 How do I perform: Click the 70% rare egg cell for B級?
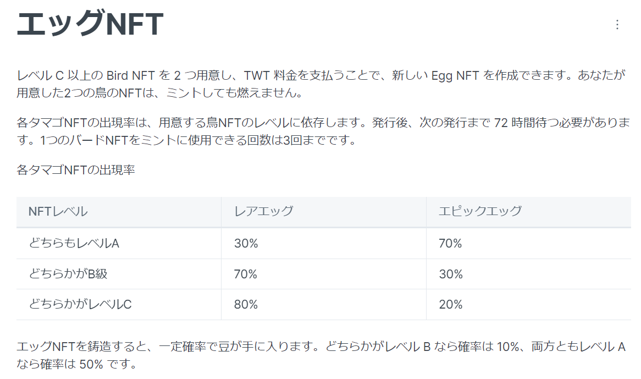pos(246,274)
